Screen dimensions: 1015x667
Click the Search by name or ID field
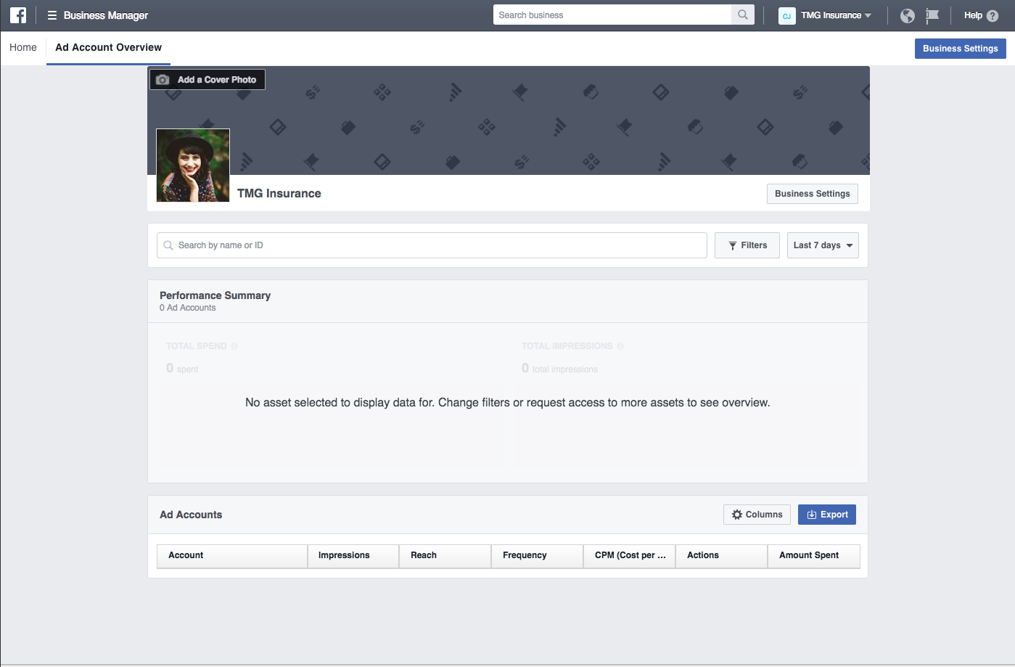click(435, 245)
